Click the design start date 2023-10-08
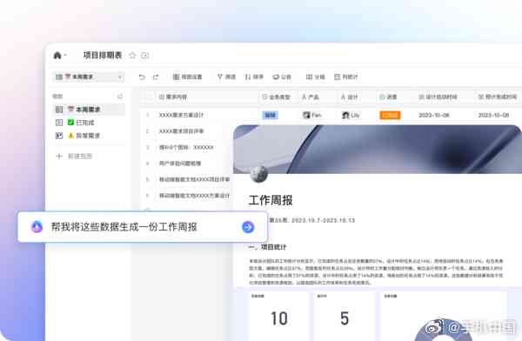This screenshot has height=341, width=522. point(434,115)
